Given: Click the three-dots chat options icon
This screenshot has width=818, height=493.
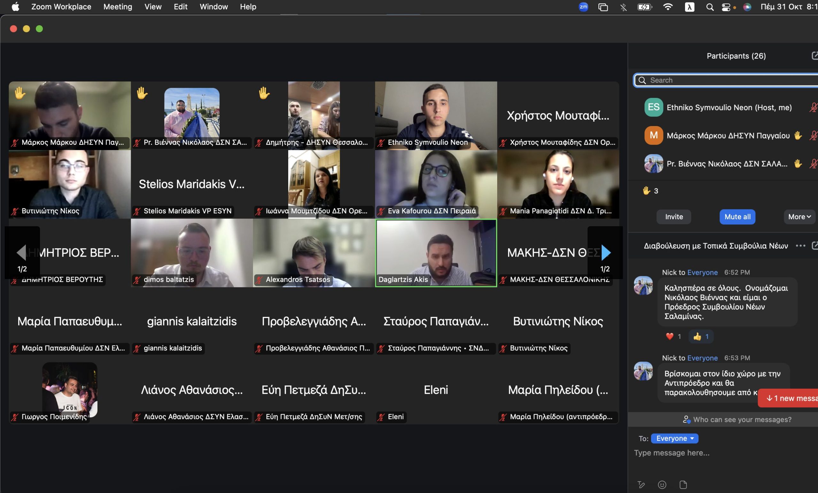Looking at the screenshot, I should pos(800,246).
